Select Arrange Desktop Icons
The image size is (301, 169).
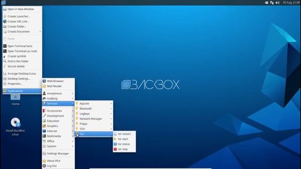pos(22,74)
